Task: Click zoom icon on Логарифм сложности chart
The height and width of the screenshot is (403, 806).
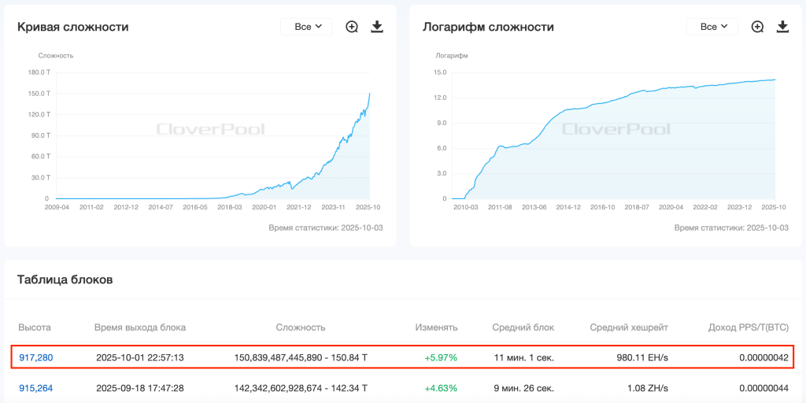Action: 757,27
